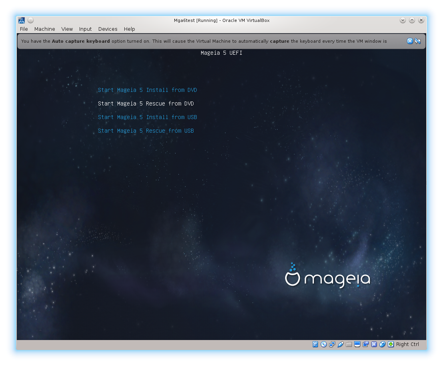443x366 pixels.
Task: Open the shared folders status icon
Action: pyautogui.click(x=349, y=344)
